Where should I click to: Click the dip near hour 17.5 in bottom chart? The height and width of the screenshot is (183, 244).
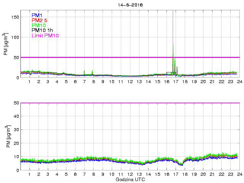point(181,164)
